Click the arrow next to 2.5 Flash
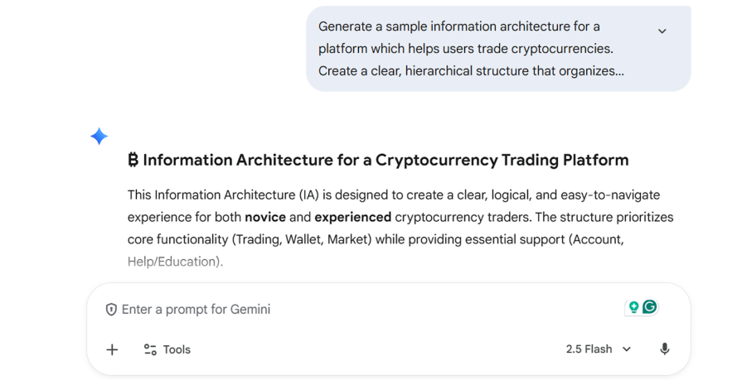 tap(627, 349)
